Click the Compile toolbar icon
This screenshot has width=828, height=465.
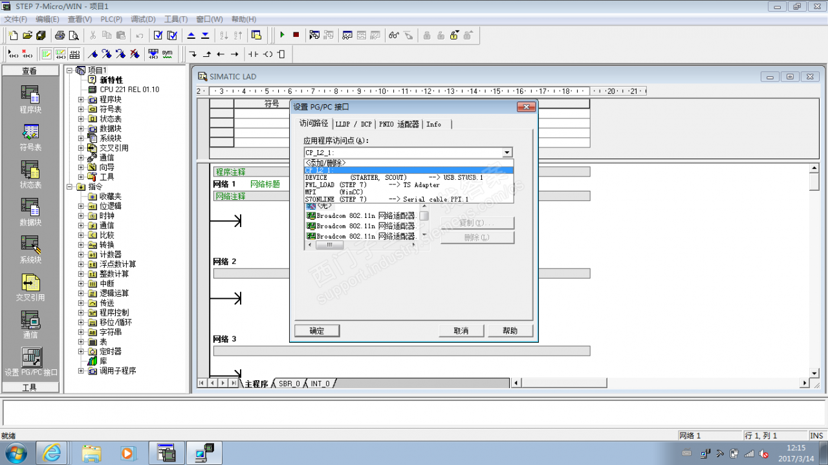pos(158,35)
